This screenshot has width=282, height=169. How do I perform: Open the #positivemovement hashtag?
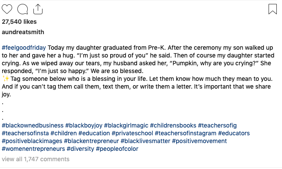coord(199,141)
